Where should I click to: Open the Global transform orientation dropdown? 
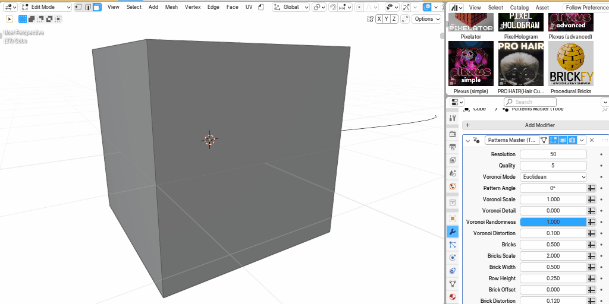[x=291, y=7]
